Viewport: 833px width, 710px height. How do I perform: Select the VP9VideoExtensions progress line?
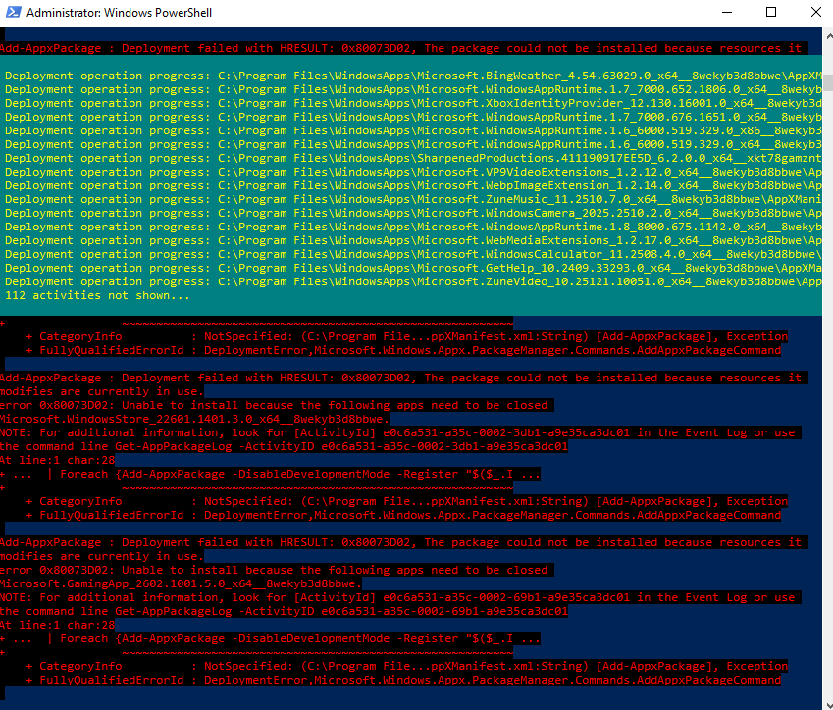[x=413, y=172]
